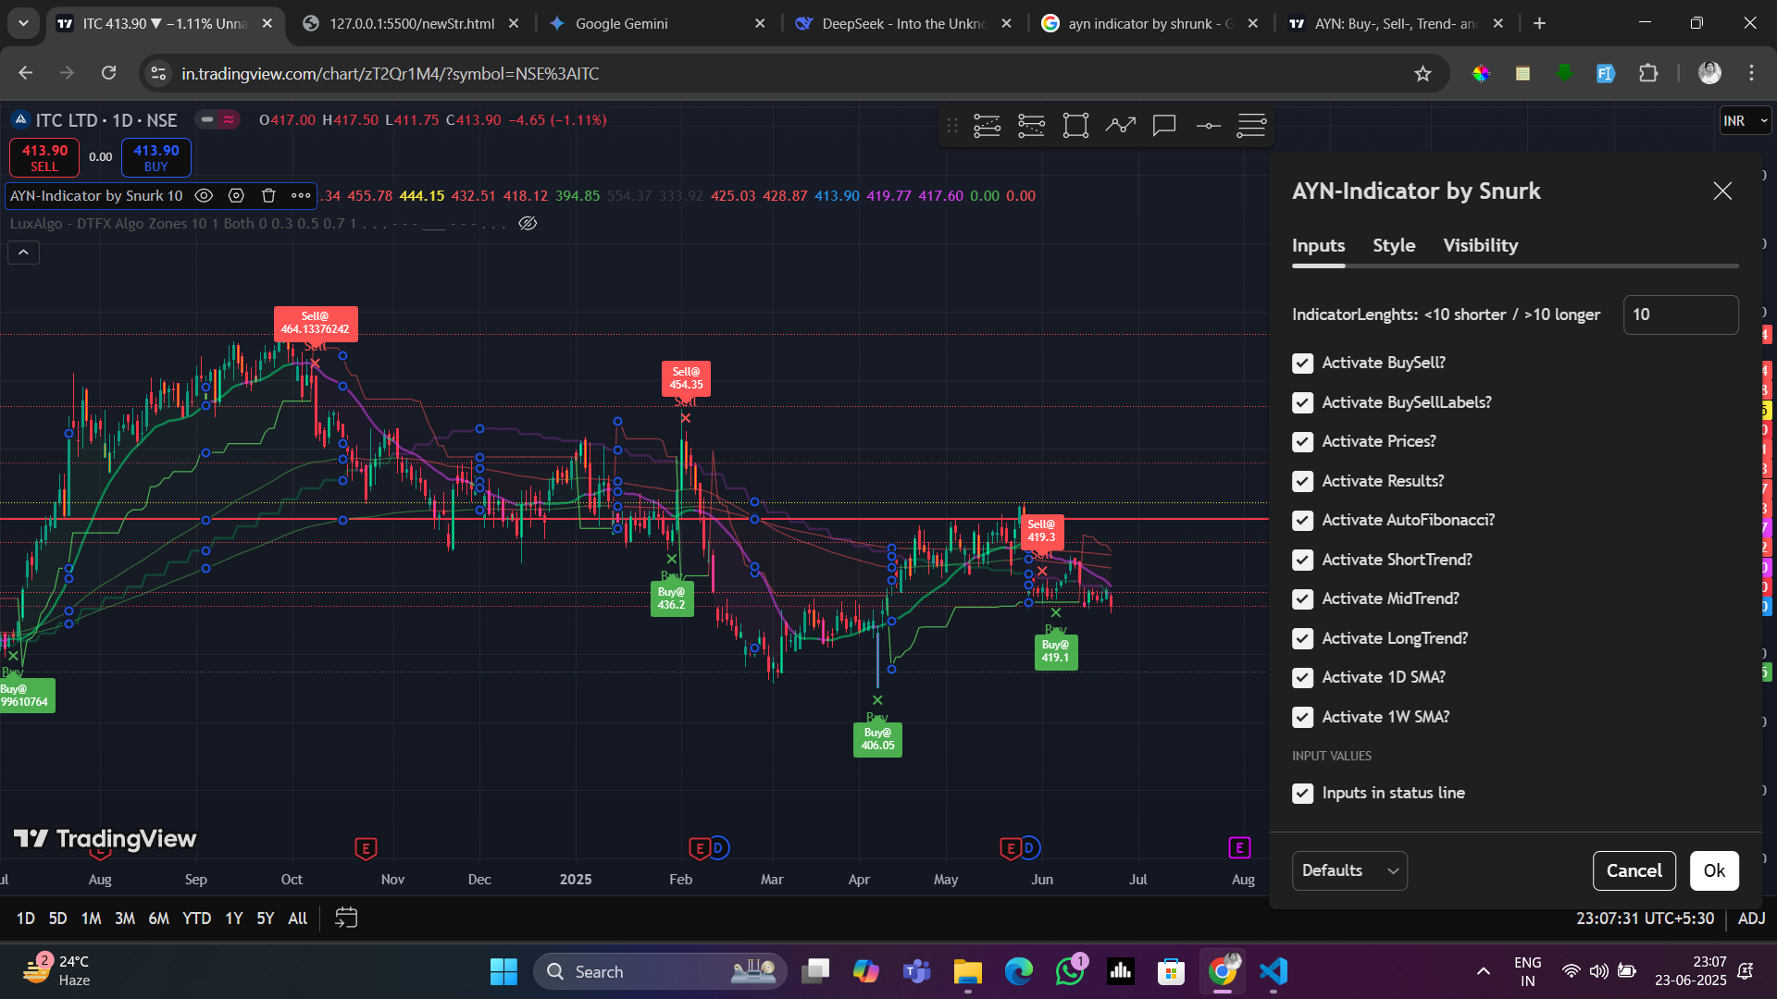Viewport: 1777px width, 999px height.
Task: Switch to Google Gemini browser tab
Action: (657, 23)
